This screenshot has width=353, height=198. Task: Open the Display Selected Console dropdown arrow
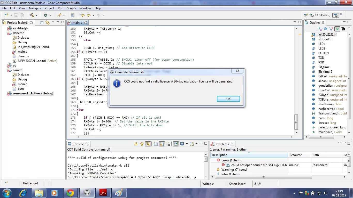pos(187,144)
